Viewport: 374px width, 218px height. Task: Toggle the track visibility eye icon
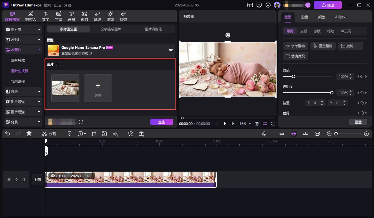17,180
